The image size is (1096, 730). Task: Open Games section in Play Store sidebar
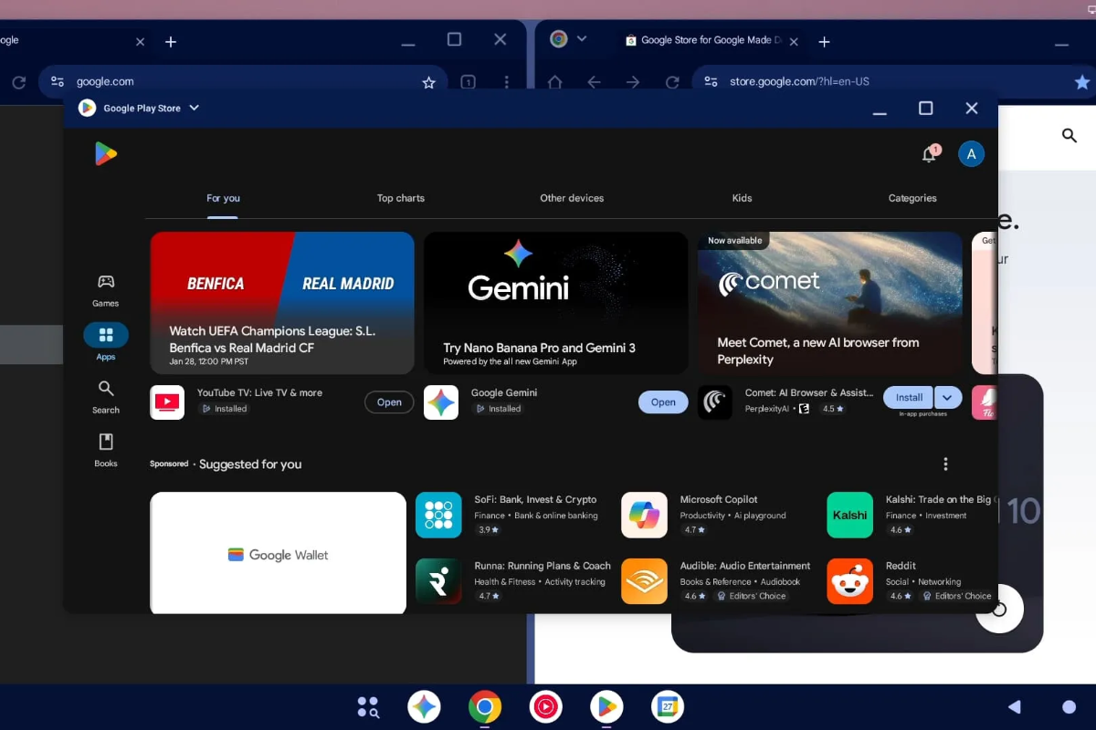pos(106,290)
